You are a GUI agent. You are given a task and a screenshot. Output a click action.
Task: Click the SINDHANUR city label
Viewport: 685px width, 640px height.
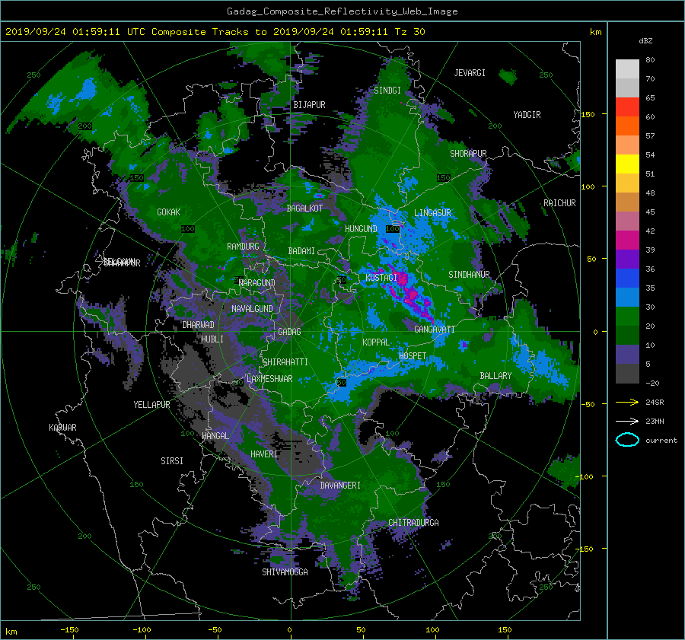pyautogui.click(x=469, y=275)
